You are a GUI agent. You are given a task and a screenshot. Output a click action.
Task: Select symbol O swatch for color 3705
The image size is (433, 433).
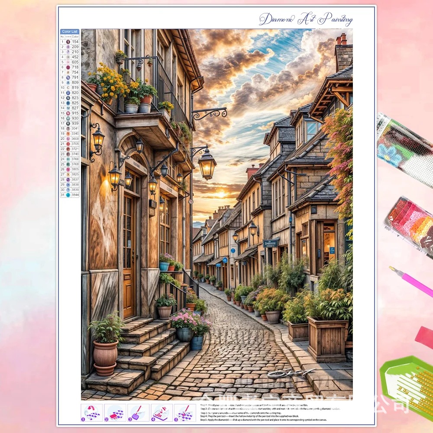[68, 144]
